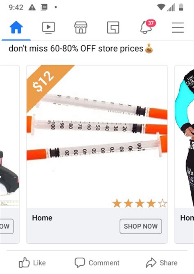Tap the Like thumbs-up icon

click(24, 263)
